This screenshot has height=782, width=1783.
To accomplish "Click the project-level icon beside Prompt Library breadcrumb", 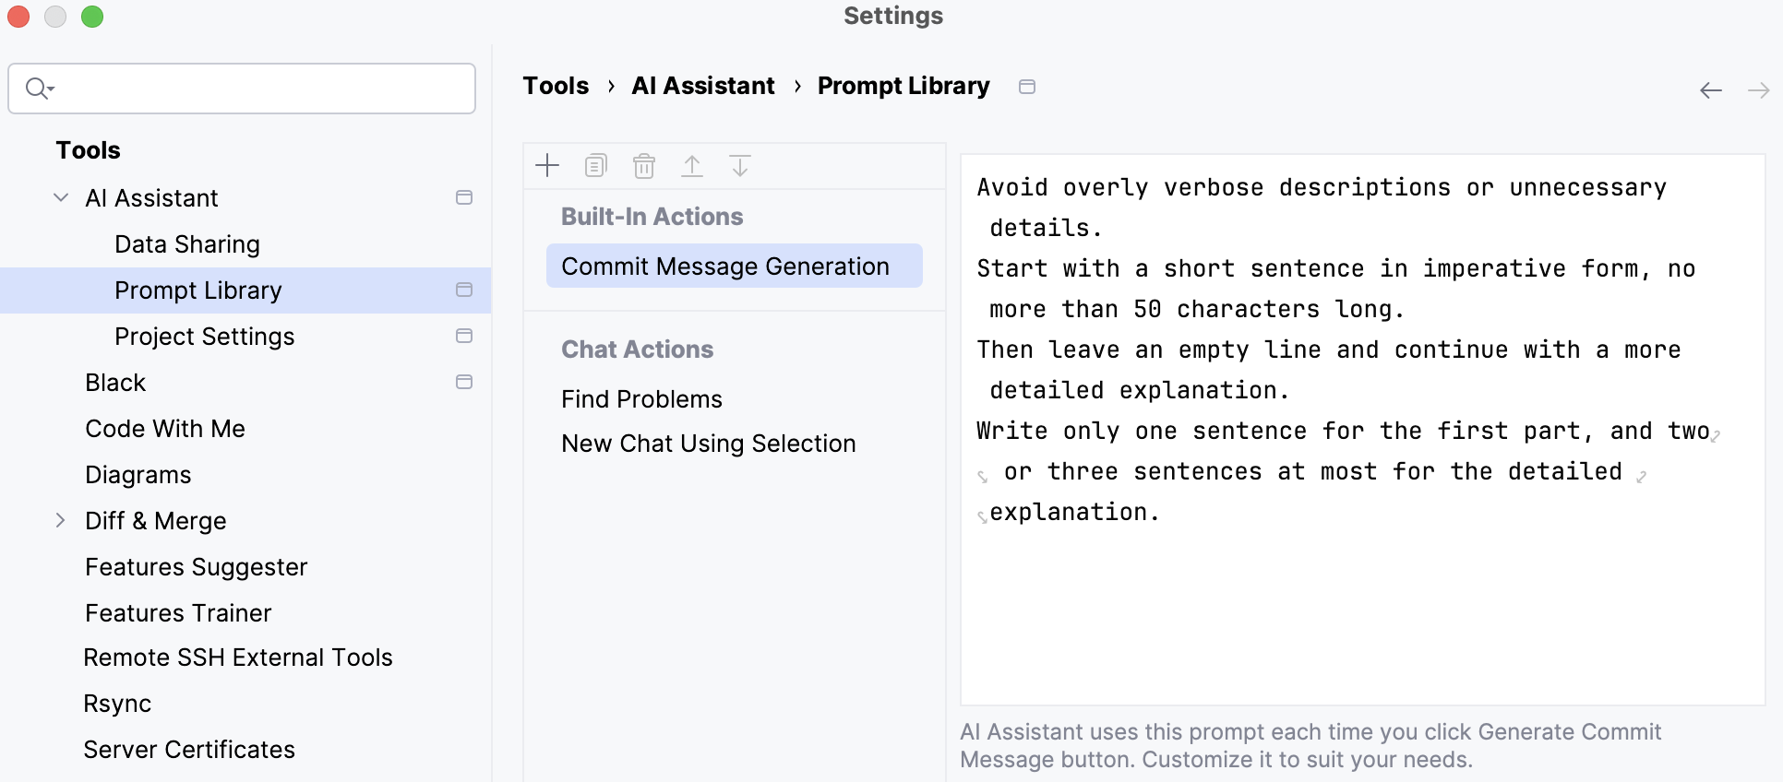I will pyautogui.click(x=1027, y=87).
